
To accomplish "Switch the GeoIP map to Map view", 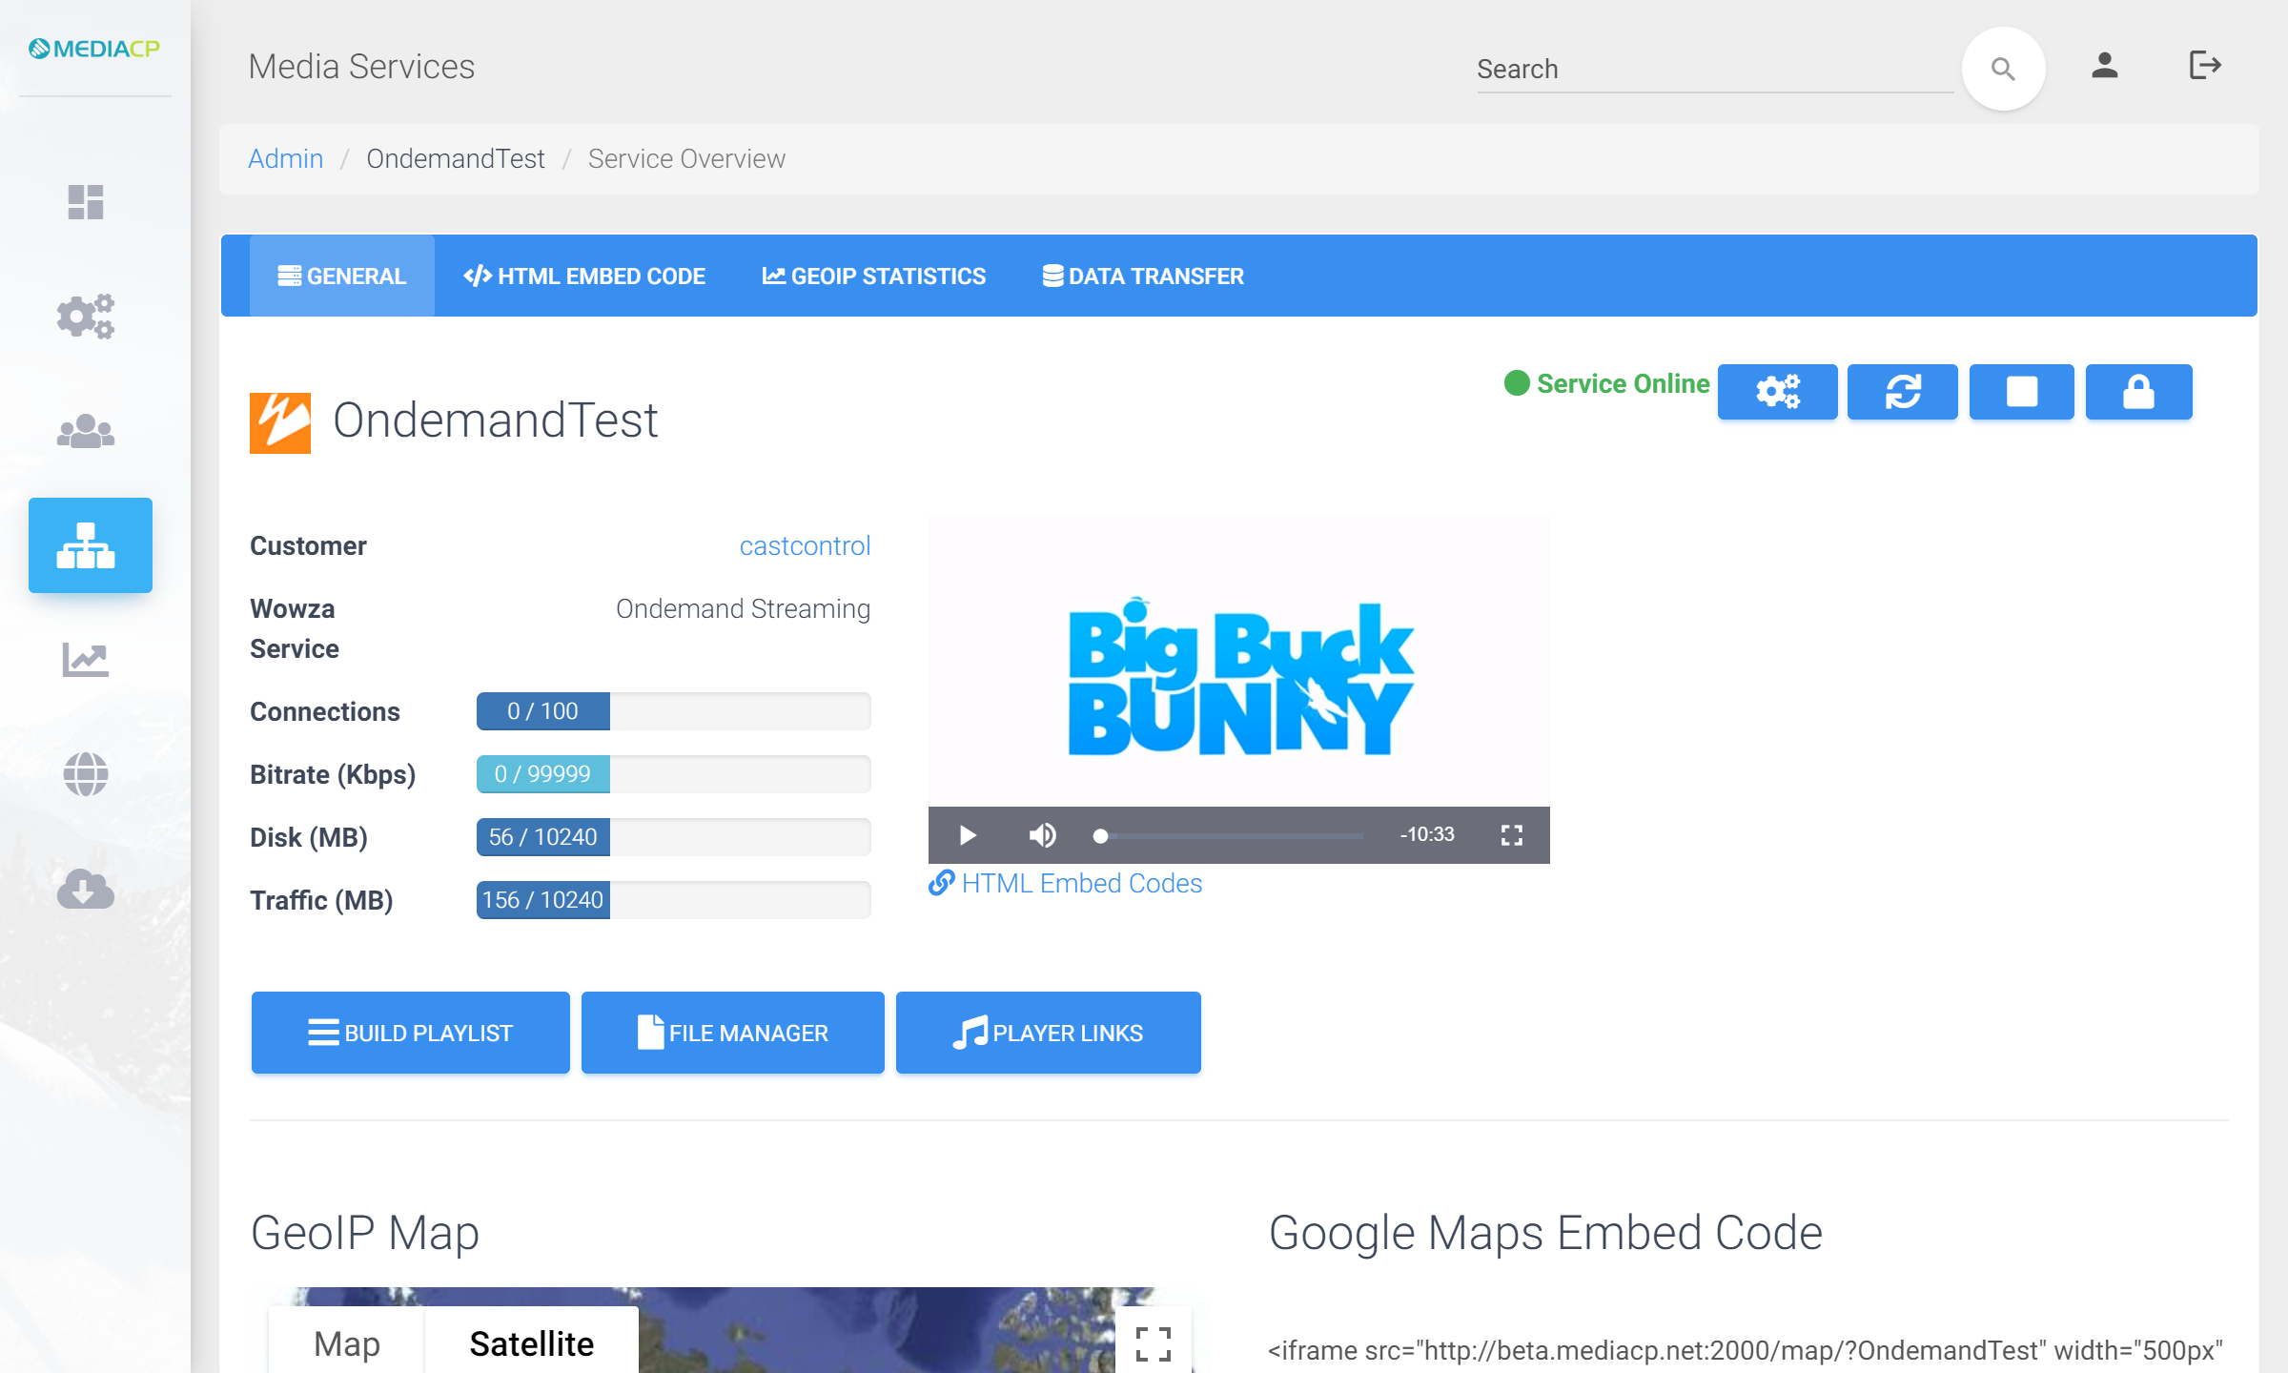I will point(347,1342).
